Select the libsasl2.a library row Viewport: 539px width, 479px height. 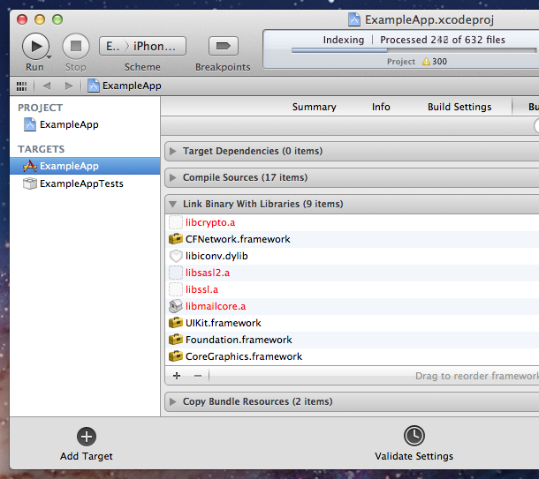click(353, 273)
